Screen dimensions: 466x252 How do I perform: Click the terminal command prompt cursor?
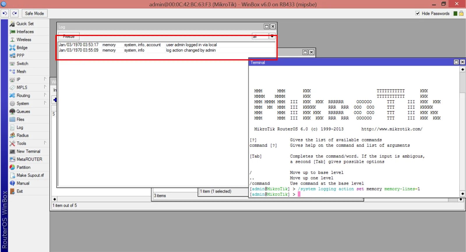(299, 194)
